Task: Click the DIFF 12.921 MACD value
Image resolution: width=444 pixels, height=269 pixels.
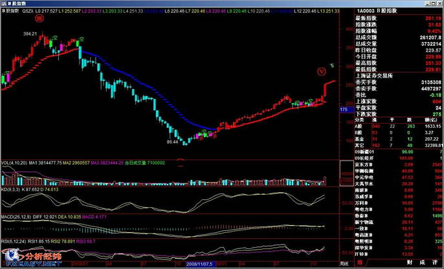Action: click(x=45, y=217)
